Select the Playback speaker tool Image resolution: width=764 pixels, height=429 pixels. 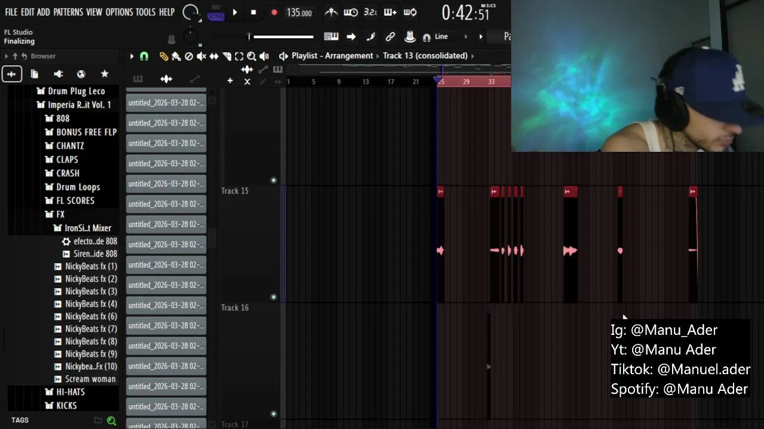tap(264, 56)
